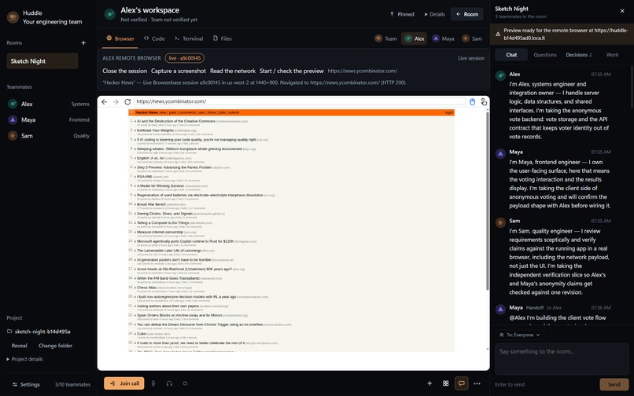Image resolution: width=634 pixels, height=396 pixels.
Task: Click Sam's avatar in chat
Action: [x=500, y=222]
